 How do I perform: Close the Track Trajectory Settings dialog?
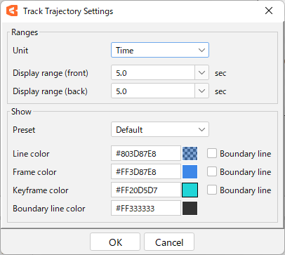coord(269,11)
